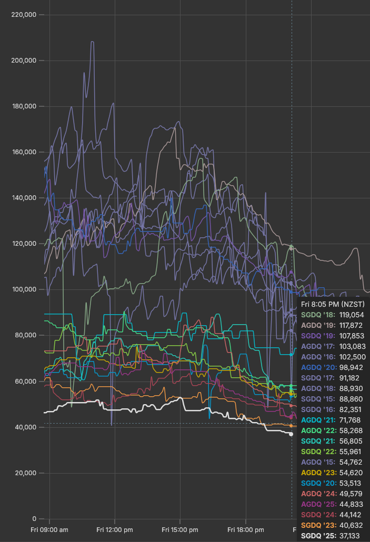Click the AGDQ '17 tooltip row showing 103,083

[x=333, y=346]
